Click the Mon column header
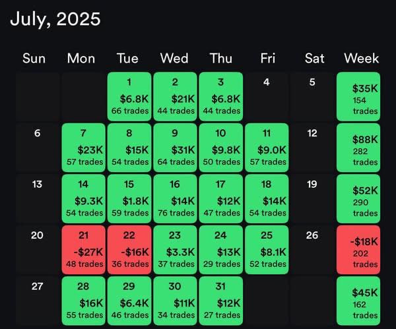 coord(81,58)
